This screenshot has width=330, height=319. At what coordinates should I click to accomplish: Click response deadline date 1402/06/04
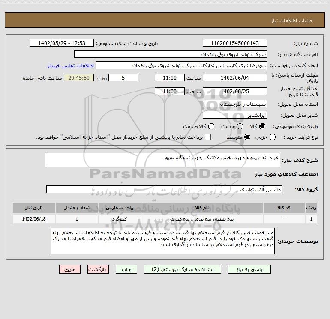pyautogui.click(x=235, y=78)
